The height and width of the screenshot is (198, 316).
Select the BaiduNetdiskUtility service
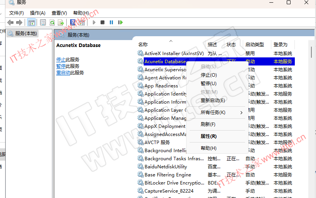pos(166,166)
